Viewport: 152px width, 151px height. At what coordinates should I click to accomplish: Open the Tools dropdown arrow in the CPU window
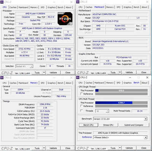tap(44, 73)
